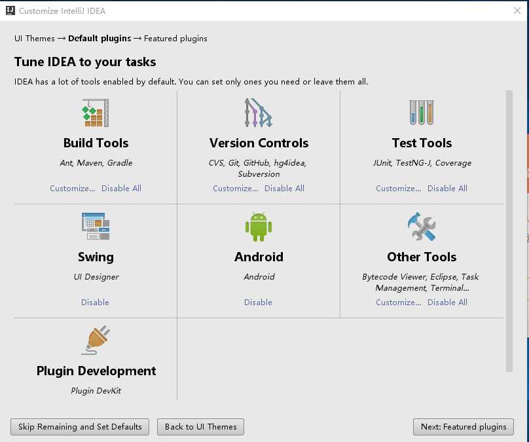Click the 'Ant, Maven, Gradle' description
The width and height of the screenshot is (529, 442).
coord(96,163)
